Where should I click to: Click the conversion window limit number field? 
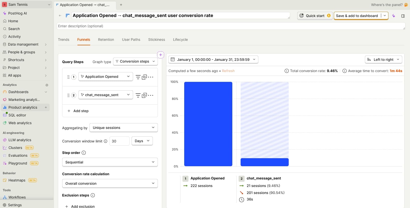(119, 141)
